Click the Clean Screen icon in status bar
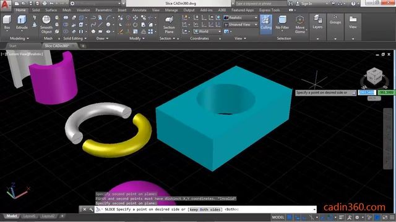This screenshot has width=396, height=222. coord(385,217)
